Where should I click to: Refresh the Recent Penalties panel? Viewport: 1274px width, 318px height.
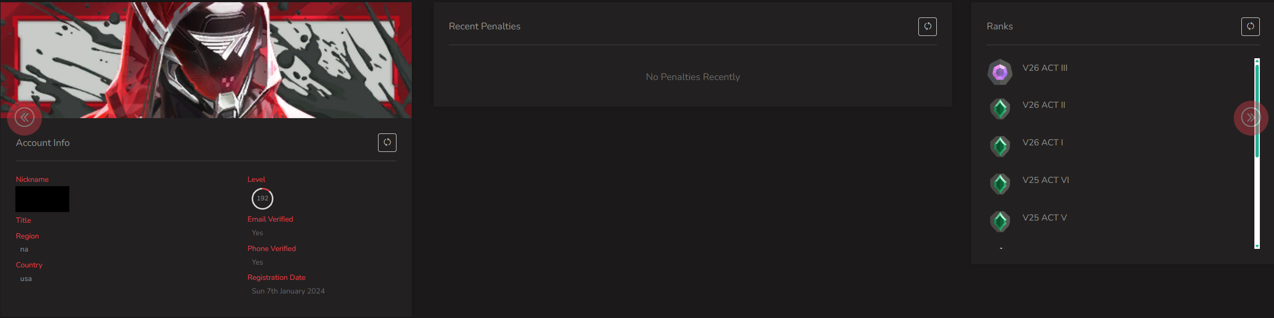(927, 27)
